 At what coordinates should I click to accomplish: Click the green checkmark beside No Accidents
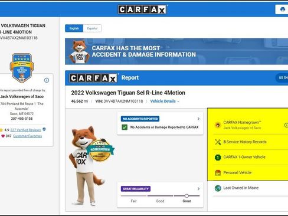(125, 127)
